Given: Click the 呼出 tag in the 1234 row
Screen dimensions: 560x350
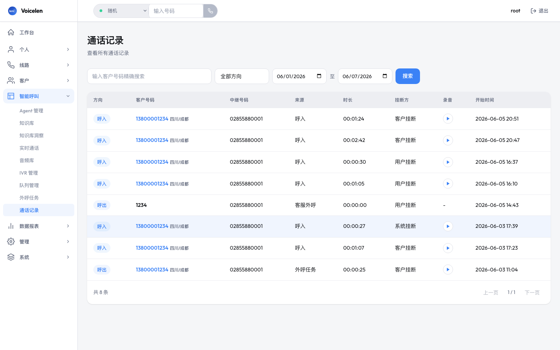Looking at the screenshot, I should click(x=102, y=205).
